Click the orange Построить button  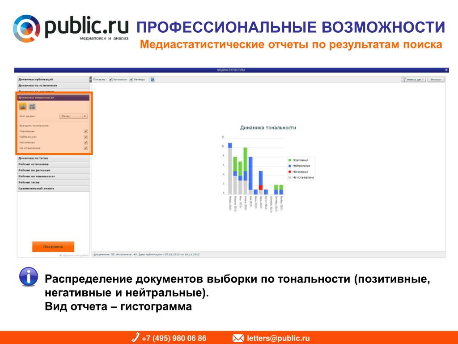click(53, 247)
